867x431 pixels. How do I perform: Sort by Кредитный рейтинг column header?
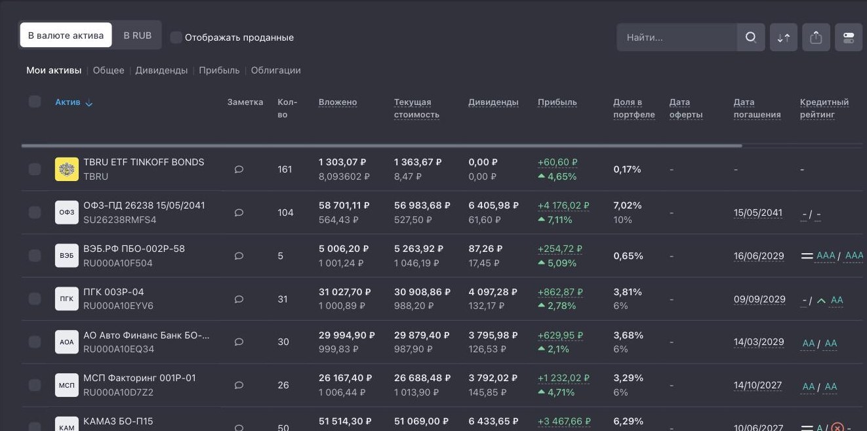(x=824, y=108)
